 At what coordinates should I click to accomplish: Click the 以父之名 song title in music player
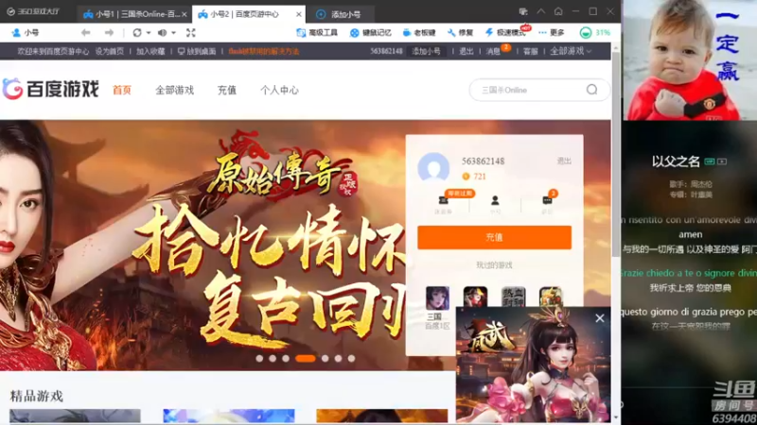coord(676,161)
